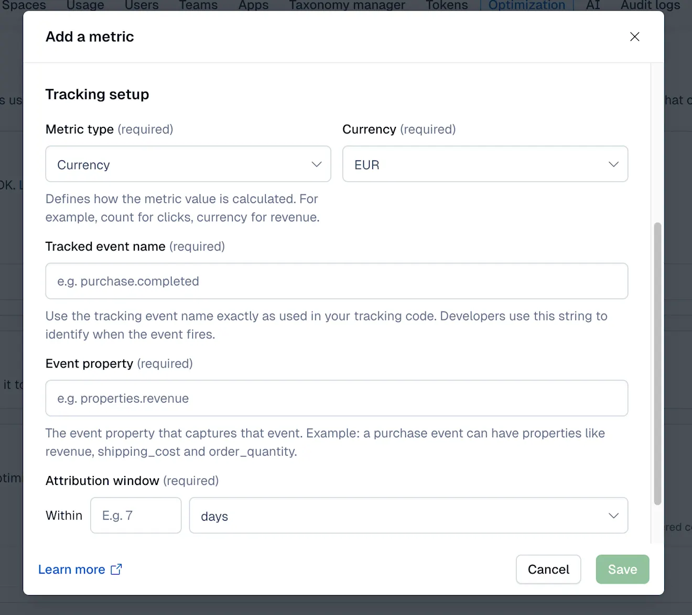Go to the Apps section

click(253, 6)
